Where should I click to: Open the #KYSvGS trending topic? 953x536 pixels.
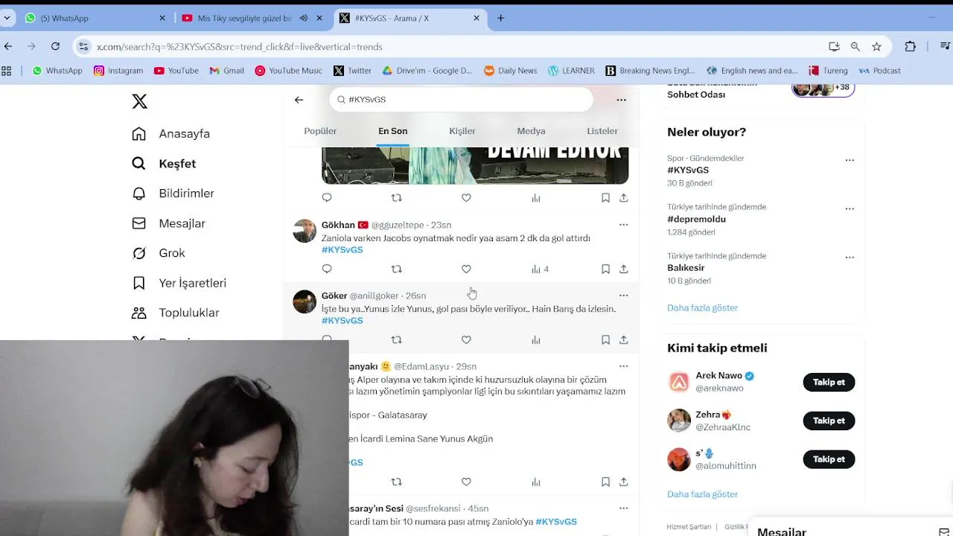(x=688, y=170)
